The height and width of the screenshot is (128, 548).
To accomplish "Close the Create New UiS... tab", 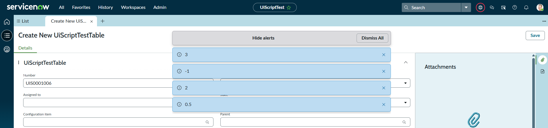I will tap(92, 21).
